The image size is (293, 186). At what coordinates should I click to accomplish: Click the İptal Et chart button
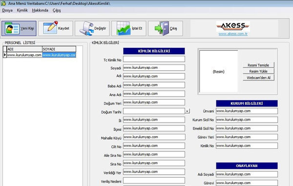coord(129,28)
